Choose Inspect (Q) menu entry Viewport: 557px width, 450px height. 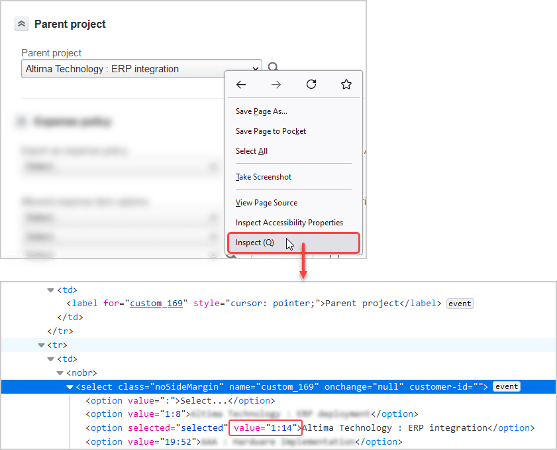coord(293,243)
